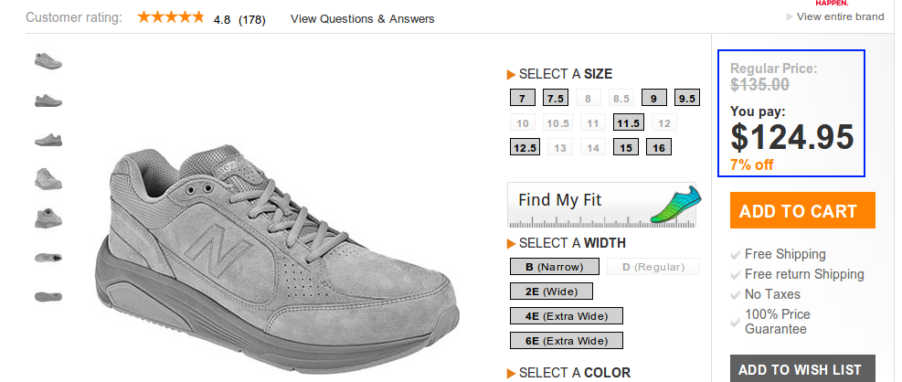Viewport: 902px width, 382px height.
Task: Click the Add to Wish List button
Action: pos(801,369)
